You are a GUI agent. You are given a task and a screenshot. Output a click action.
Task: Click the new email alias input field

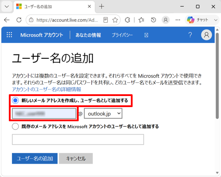(x=44, y=113)
